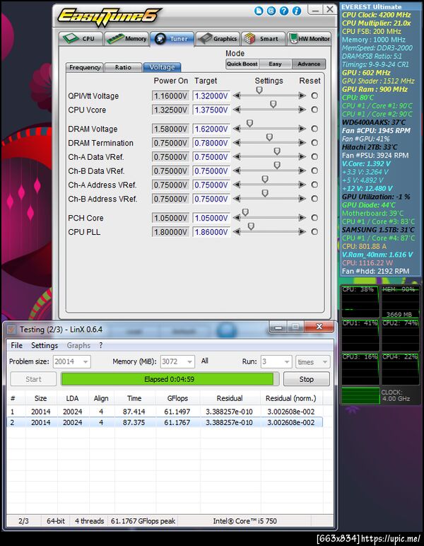
Task: Select the Ratio sub-tab
Action: (123, 67)
